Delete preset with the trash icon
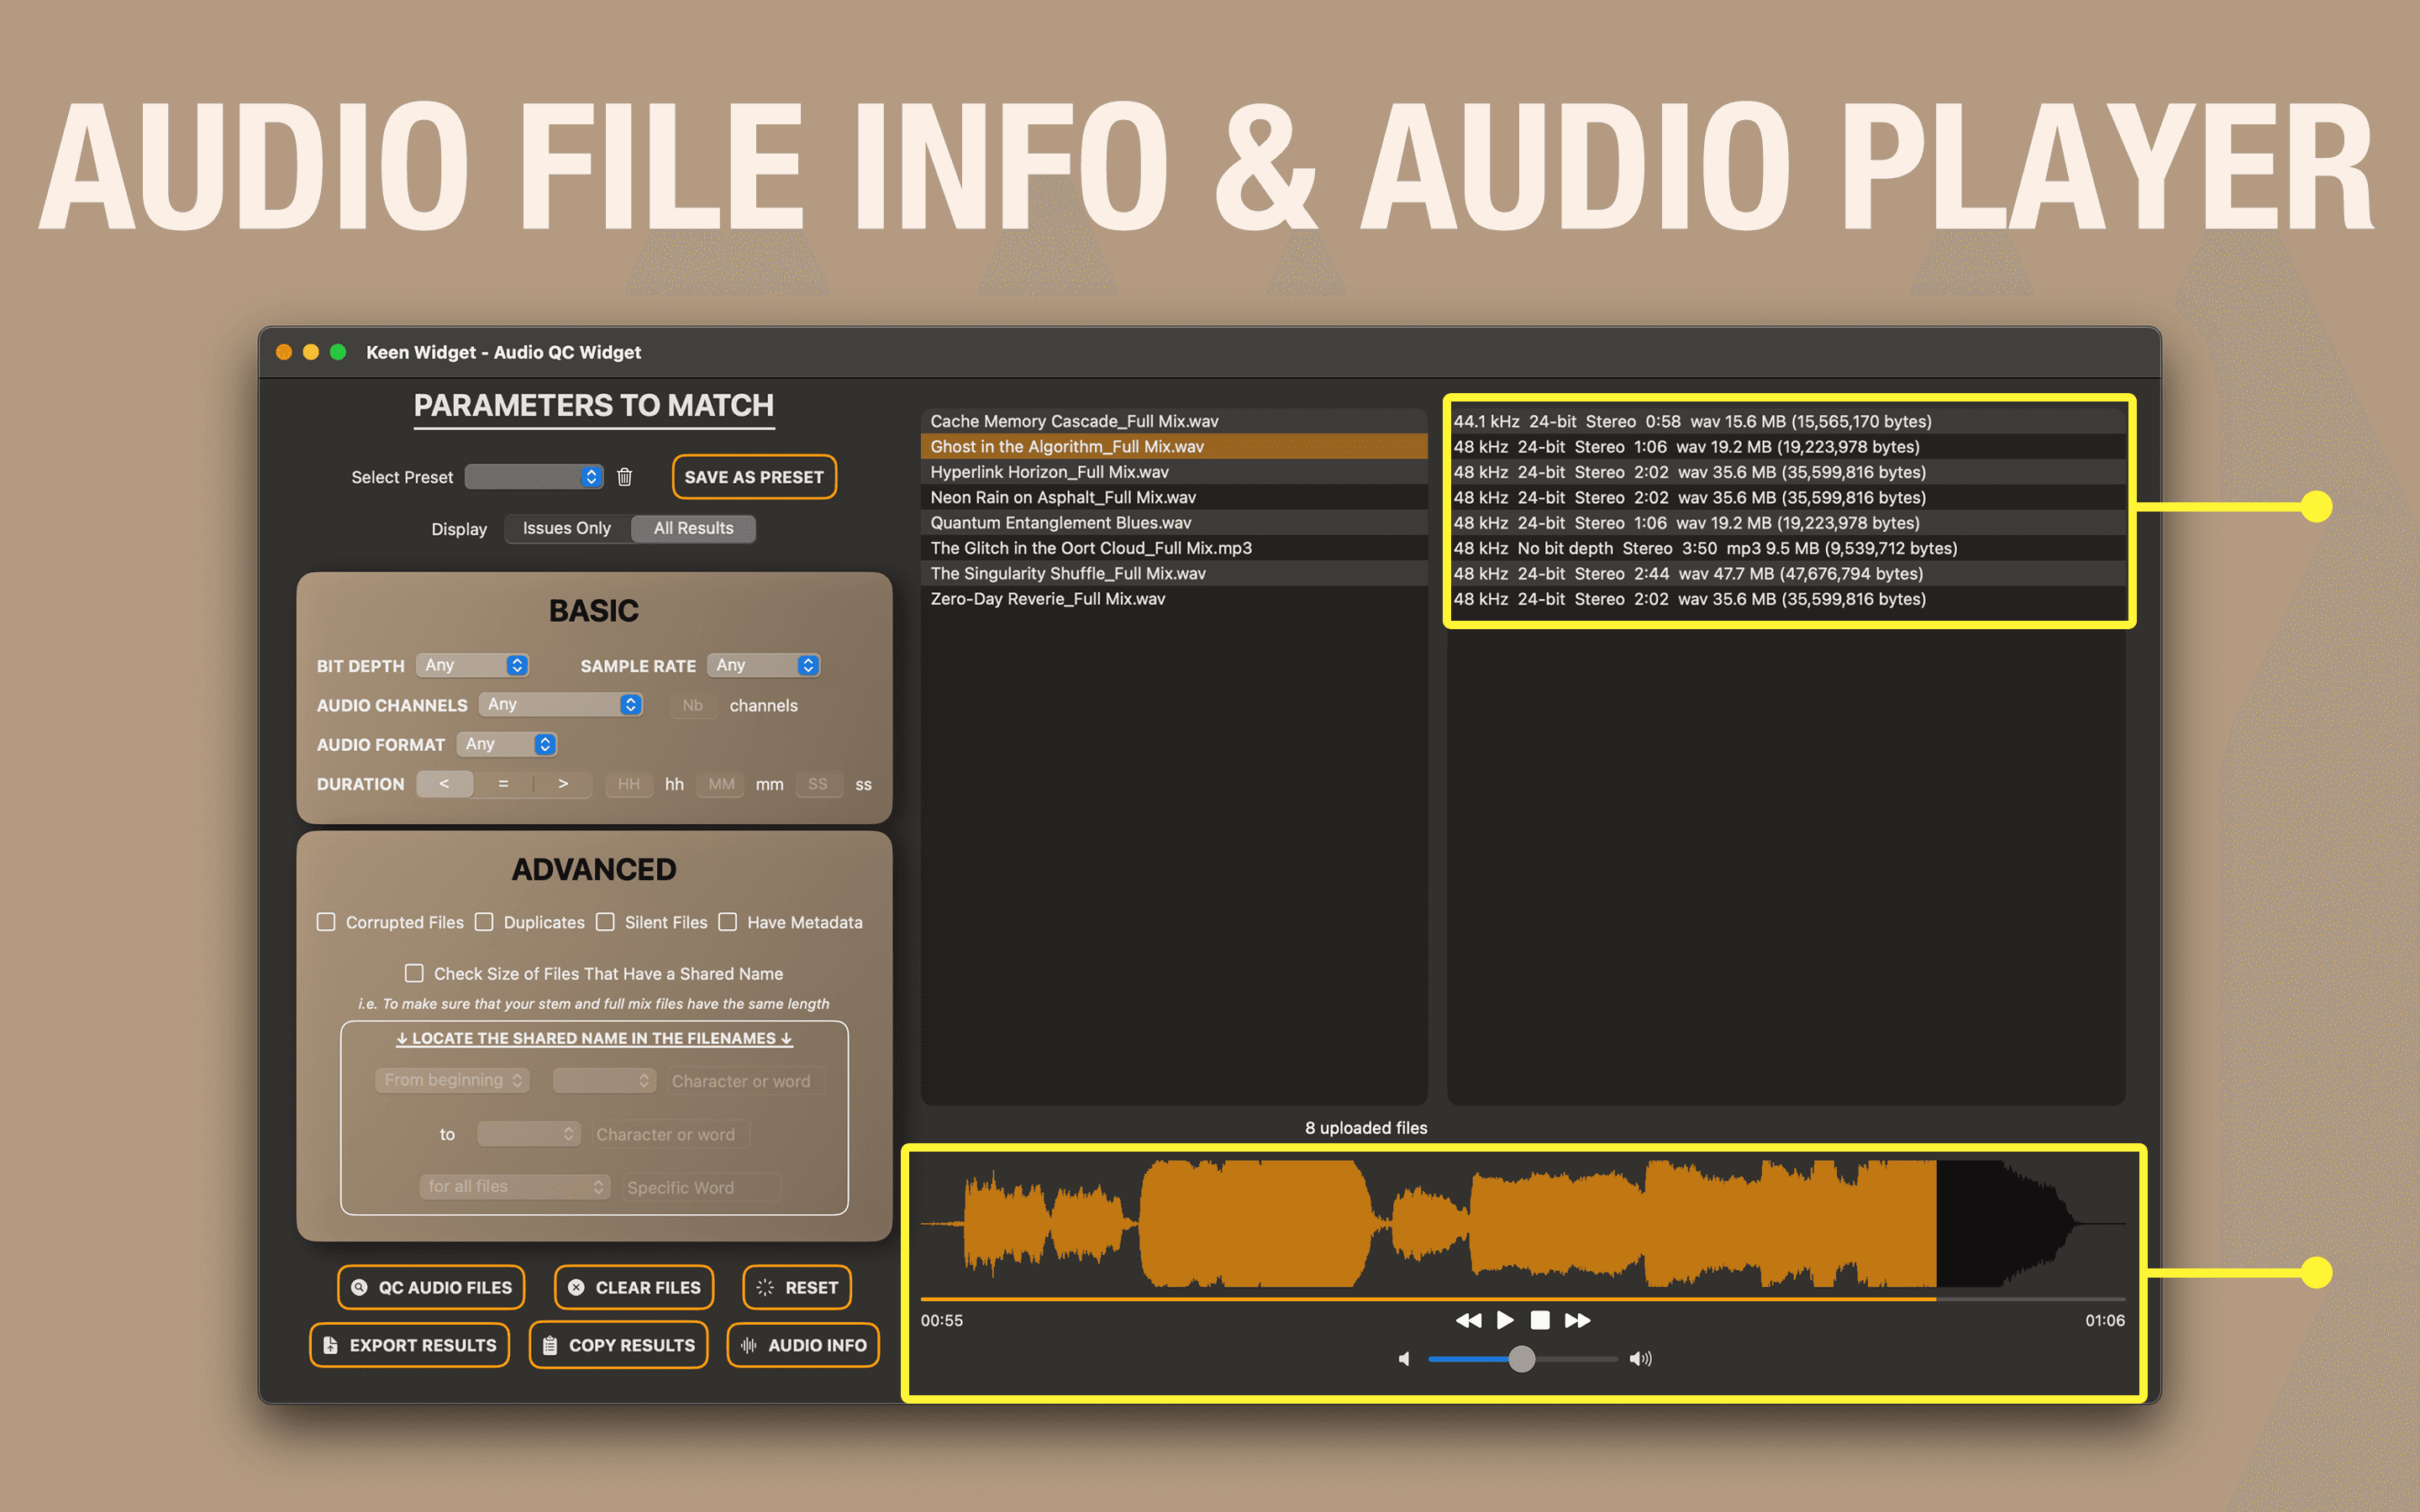The image size is (2420, 1512). click(624, 477)
